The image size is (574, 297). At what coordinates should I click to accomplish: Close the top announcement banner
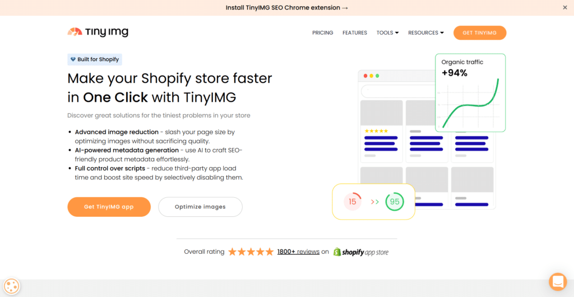(x=565, y=7)
